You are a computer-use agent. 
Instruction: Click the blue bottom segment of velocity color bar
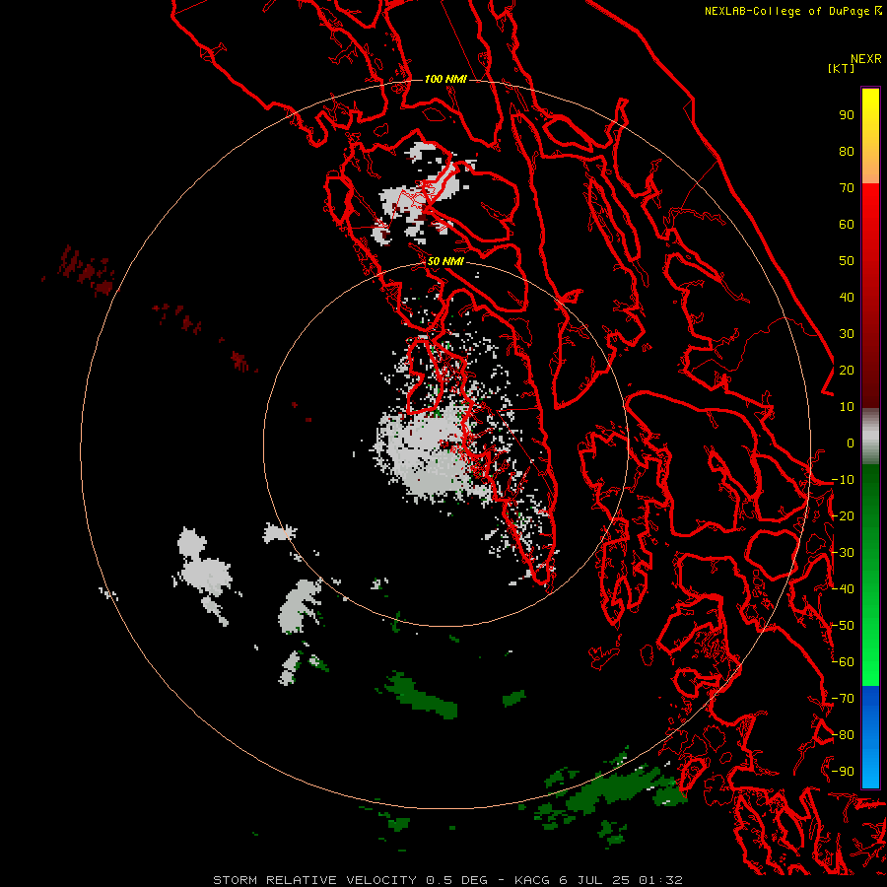point(870,737)
